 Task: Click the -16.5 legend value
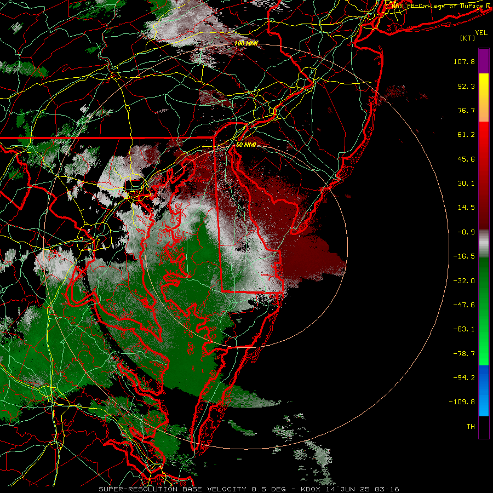click(x=464, y=256)
